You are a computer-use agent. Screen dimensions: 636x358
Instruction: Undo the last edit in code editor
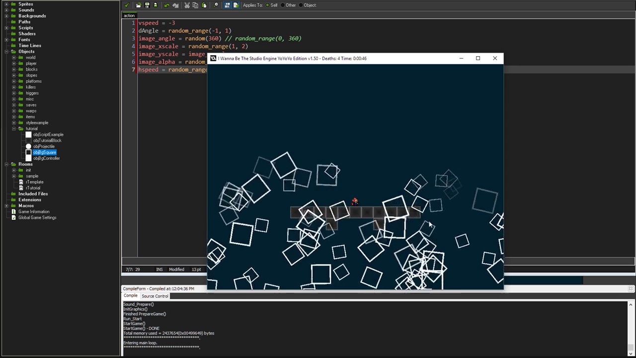[166, 5]
